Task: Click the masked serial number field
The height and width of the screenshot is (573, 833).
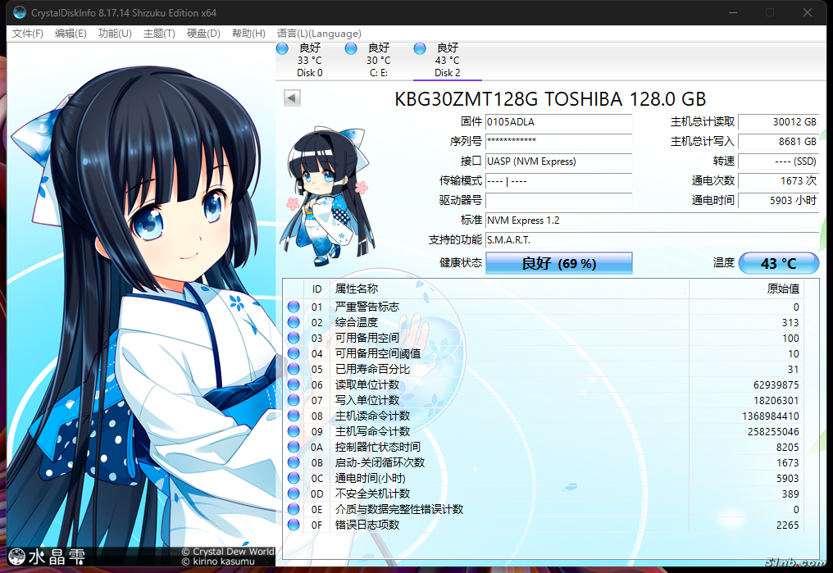Action: point(559,141)
